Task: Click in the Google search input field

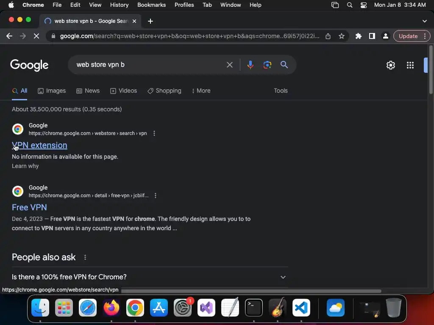Action: 150,65
